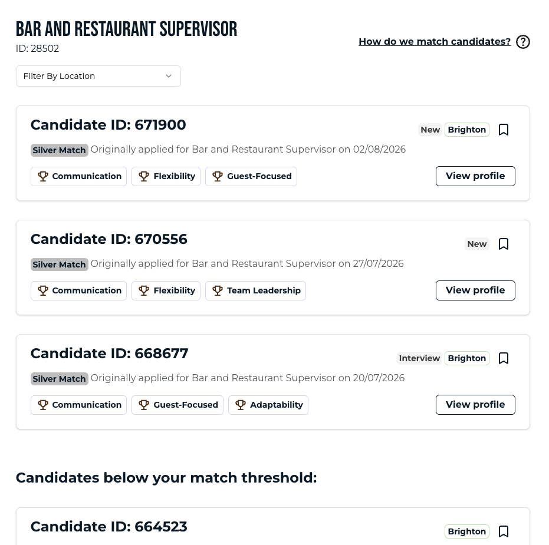The height and width of the screenshot is (545, 549).
Task: Click Adaptability trophy badge
Action: pyautogui.click(x=268, y=405)
